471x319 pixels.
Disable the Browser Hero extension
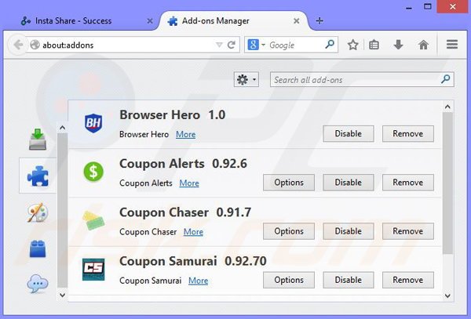[x=349, y=134]
